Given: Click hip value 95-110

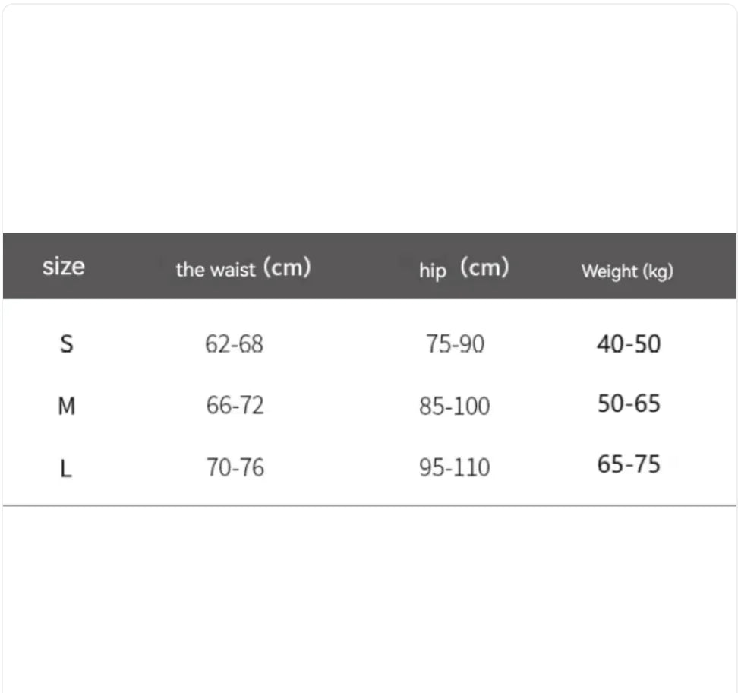Looking at the screenshot, I should [455, 468].
